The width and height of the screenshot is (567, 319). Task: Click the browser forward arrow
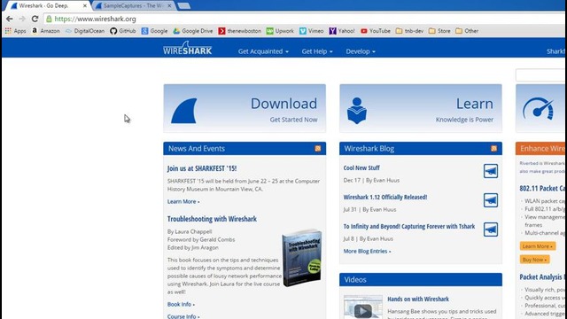coord(22,19)
